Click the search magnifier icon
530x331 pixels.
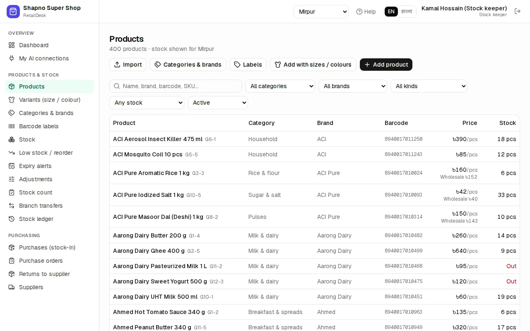point(117,86)
